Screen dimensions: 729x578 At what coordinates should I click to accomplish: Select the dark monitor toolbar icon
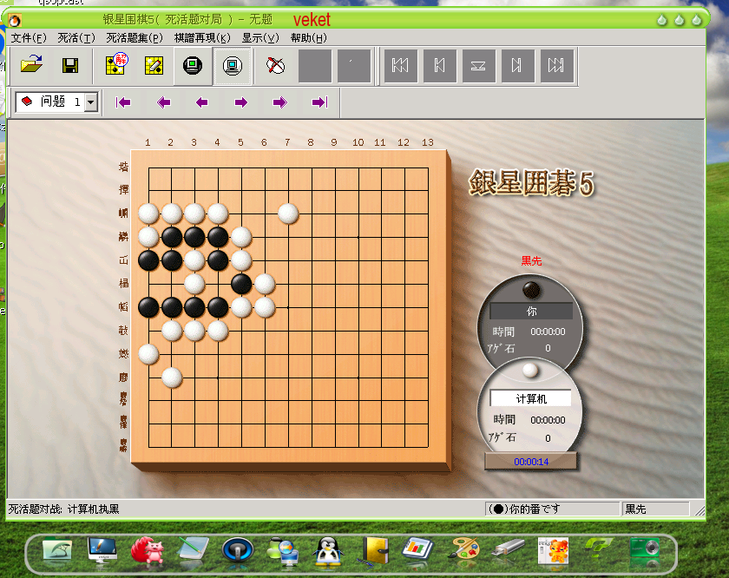click(193, 66)
